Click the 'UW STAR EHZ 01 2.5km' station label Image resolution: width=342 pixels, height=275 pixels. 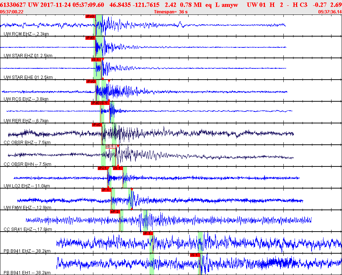click(x=28, y=56)
